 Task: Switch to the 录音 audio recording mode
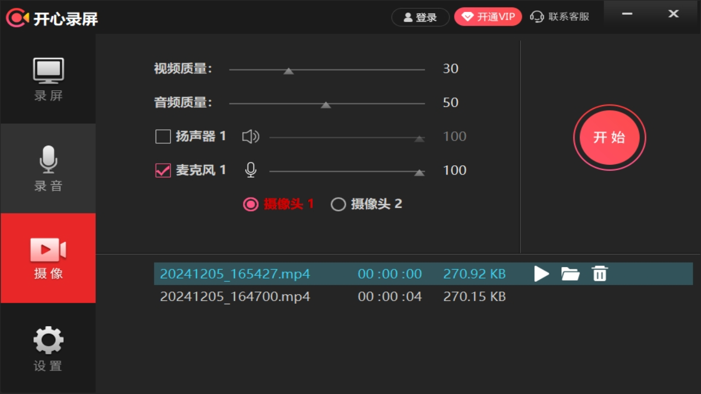tap(48, 169)
